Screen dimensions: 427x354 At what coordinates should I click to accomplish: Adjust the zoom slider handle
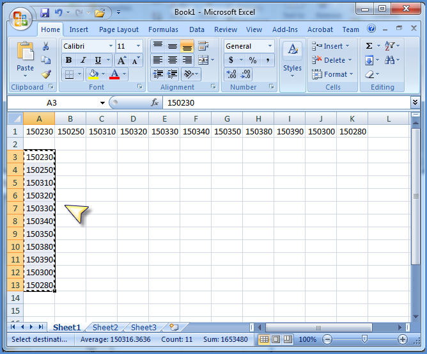point(364,339)
